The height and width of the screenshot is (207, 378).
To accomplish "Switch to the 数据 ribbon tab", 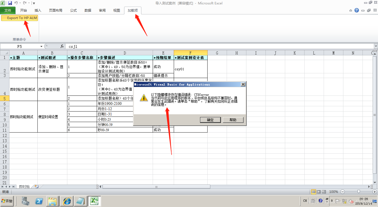I will pyautogui.click(x=88, y=11).
